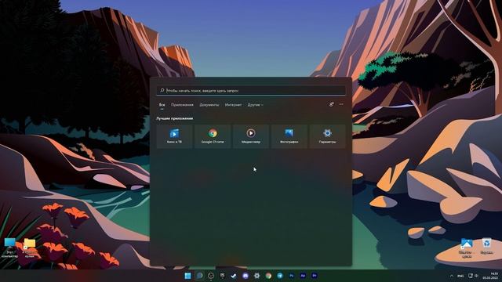
Task: Open the Параметры app tile
Action: pos(327,136)
